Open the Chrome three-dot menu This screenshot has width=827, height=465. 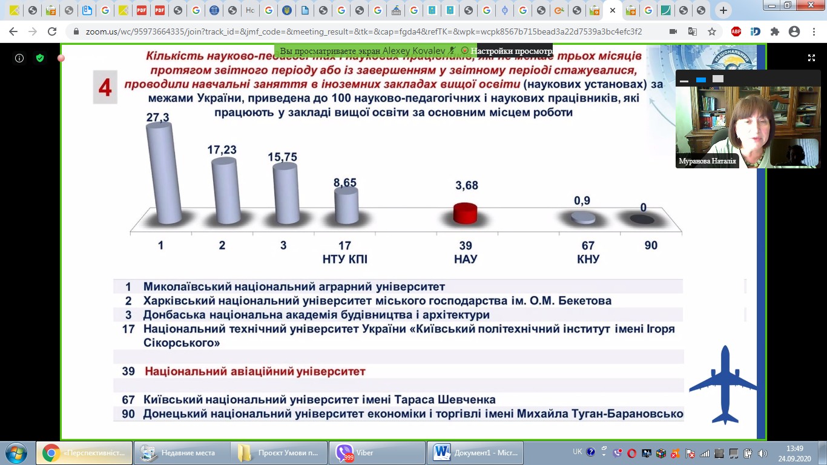[x=814, y=31]
